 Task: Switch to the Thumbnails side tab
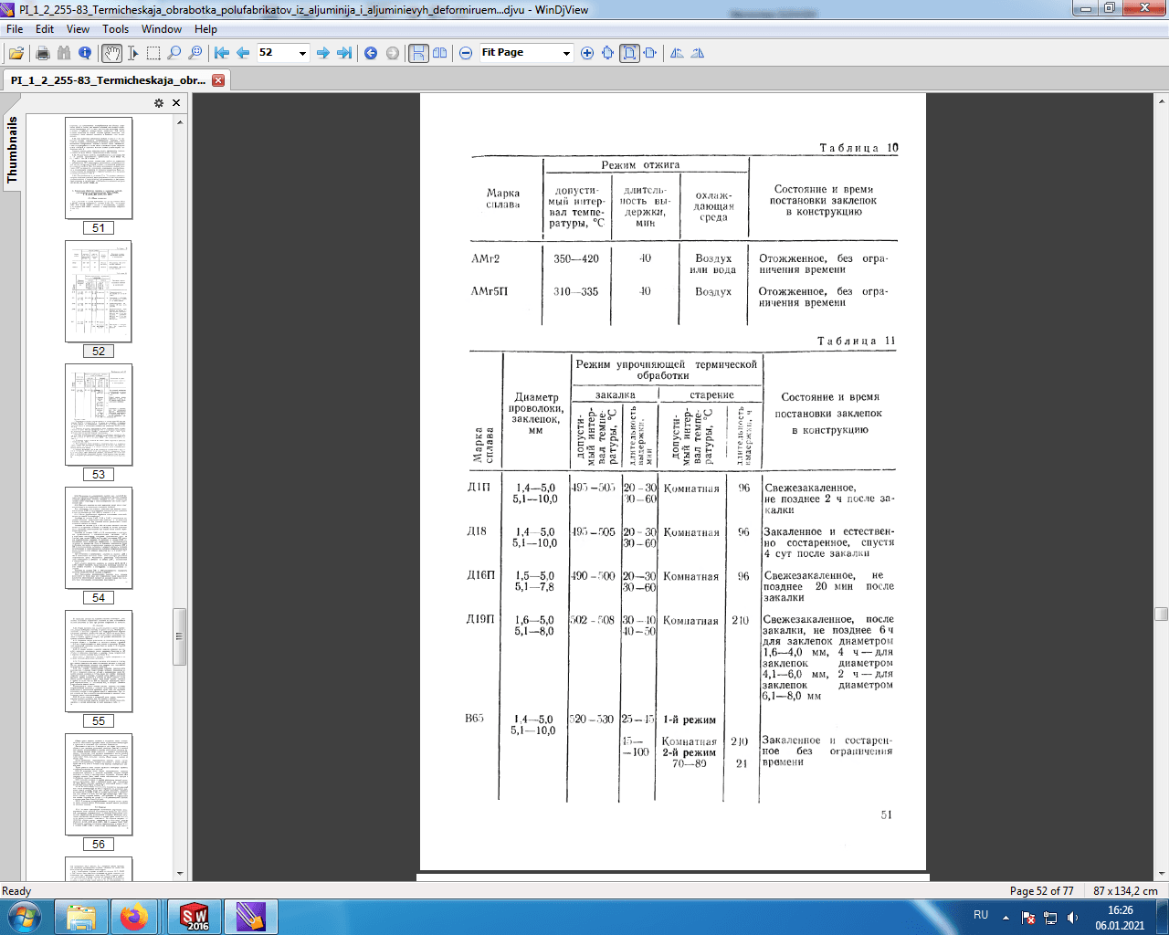pyautogui.click(x=12, y=150)
